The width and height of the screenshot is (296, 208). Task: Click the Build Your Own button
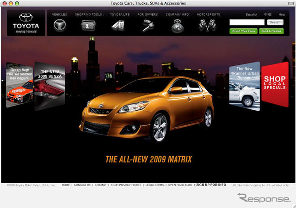tap(244, 31)
